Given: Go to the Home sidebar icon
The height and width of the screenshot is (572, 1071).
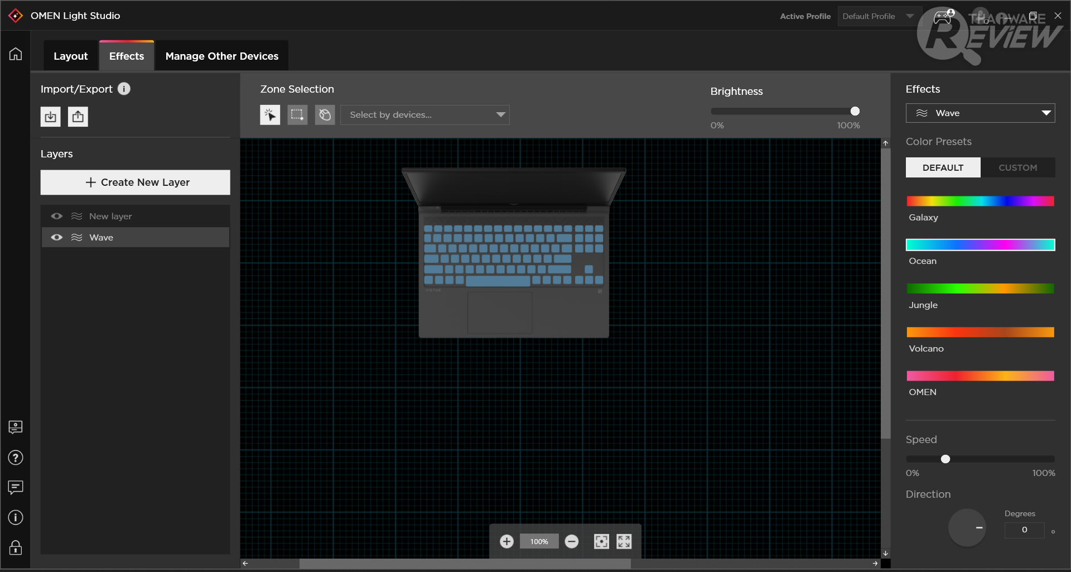Looking at the screenshot, I should [16, 54].
